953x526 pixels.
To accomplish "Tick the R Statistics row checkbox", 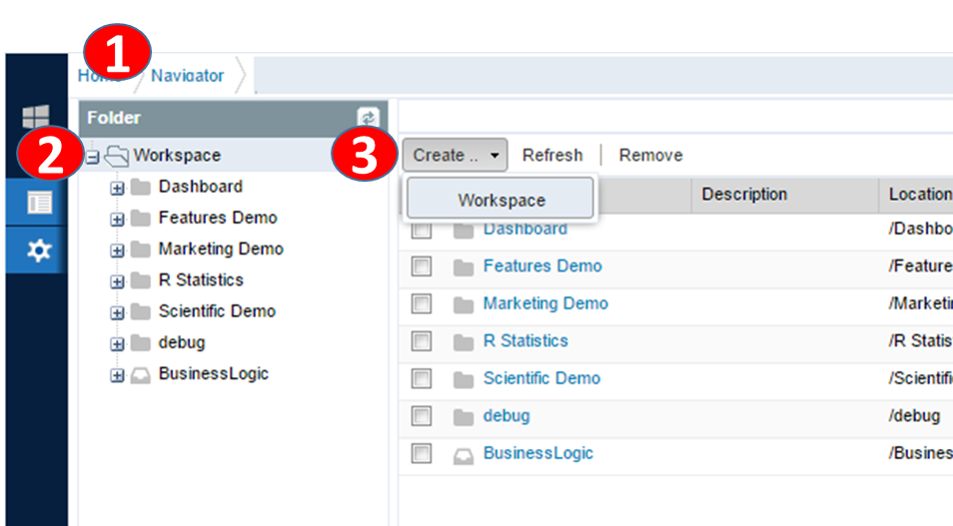I will 422,341.
